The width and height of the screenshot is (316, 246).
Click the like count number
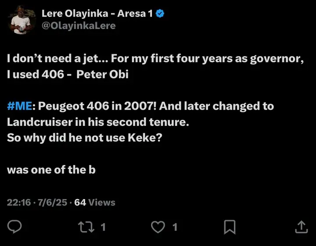click(175, 227)
